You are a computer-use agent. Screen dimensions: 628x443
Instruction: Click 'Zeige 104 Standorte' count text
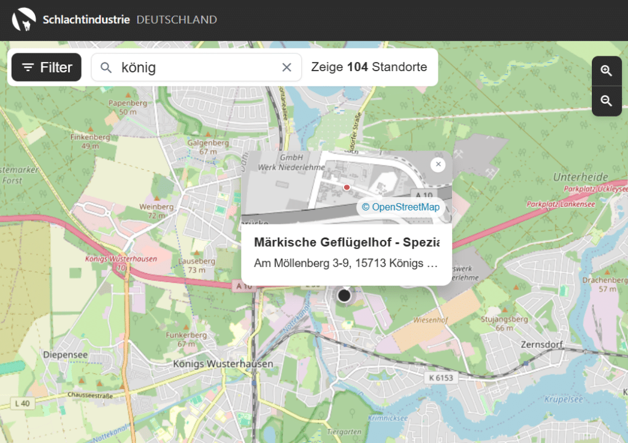369,67
